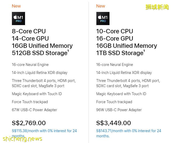Viewport: 172px width, 143px height.
Task: Click the footnote superscript after 1TB SSD Storage
Action: point(144,51)
